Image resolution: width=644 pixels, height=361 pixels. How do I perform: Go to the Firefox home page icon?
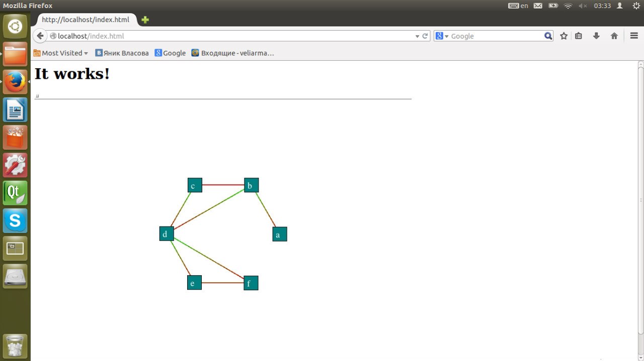pyautogui.click(x=614, y=36)
